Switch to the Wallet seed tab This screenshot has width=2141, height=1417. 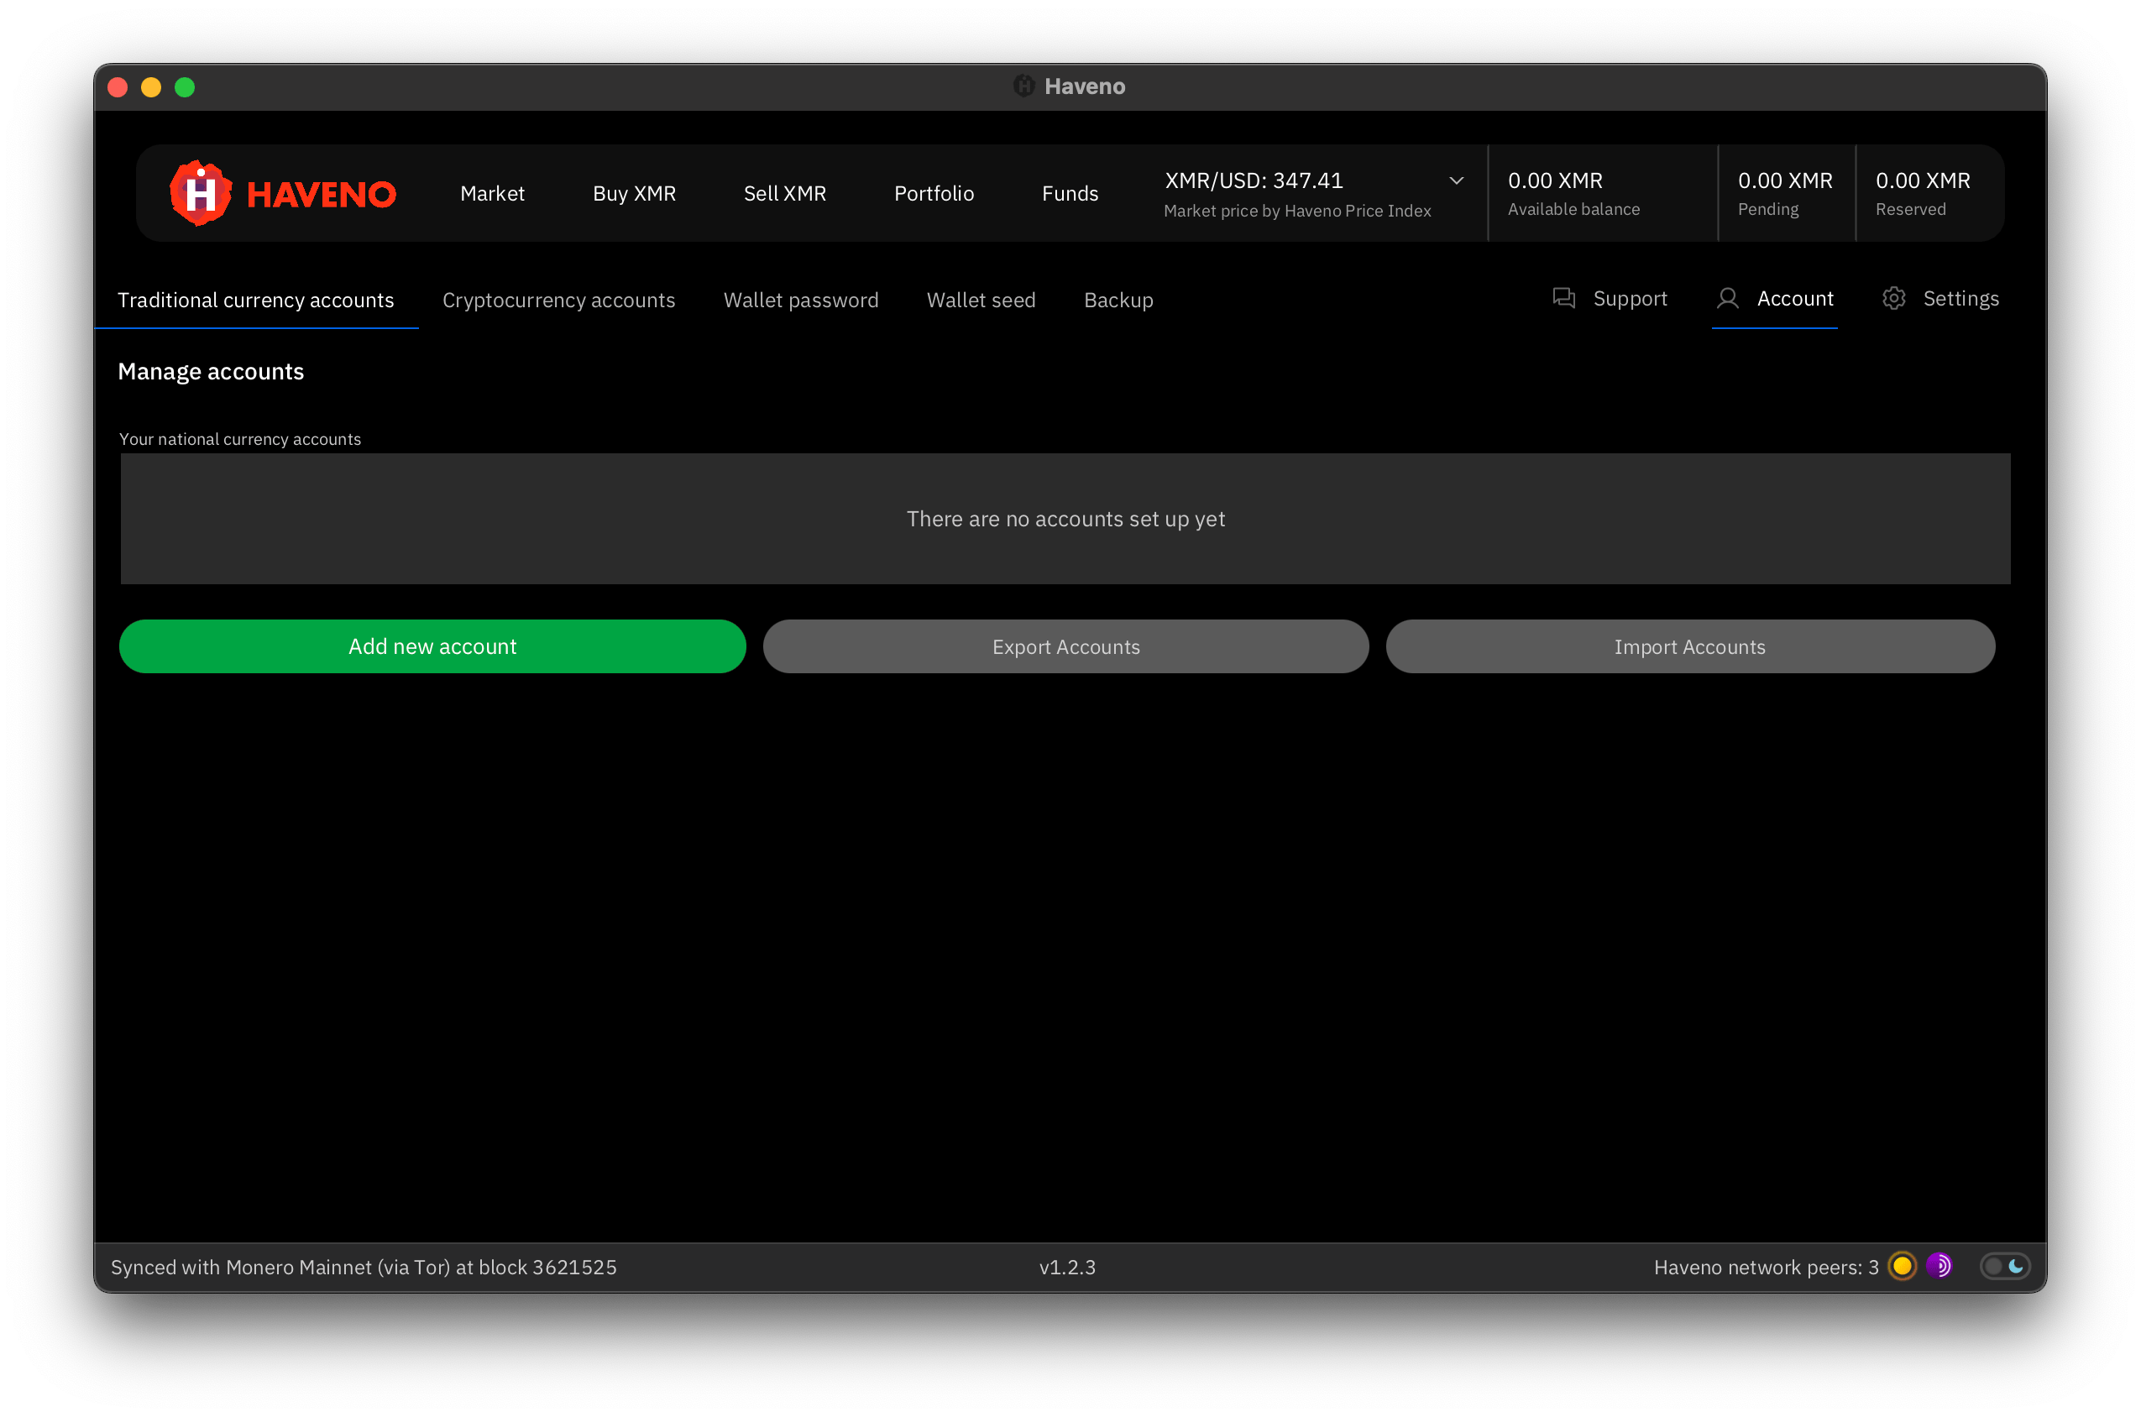tap(981, 300)
